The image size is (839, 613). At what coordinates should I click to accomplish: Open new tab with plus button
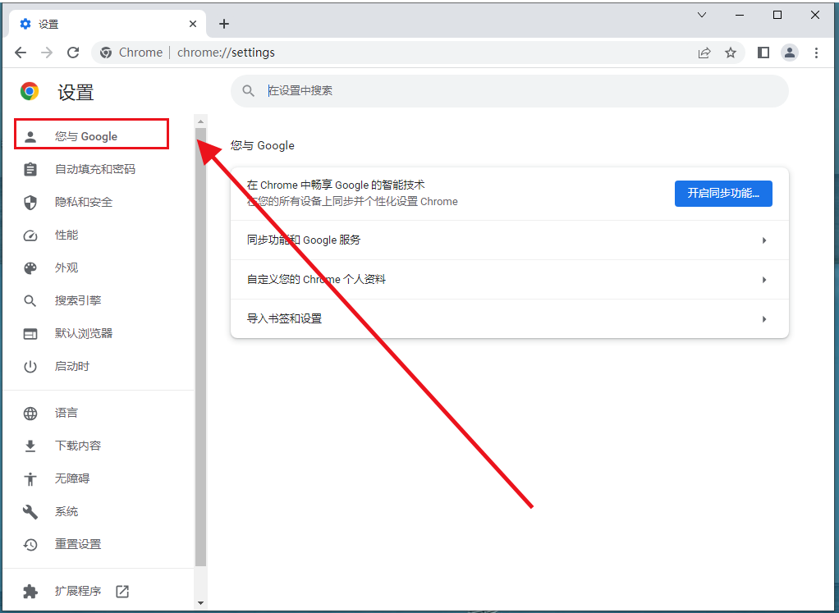pos(224,24)
